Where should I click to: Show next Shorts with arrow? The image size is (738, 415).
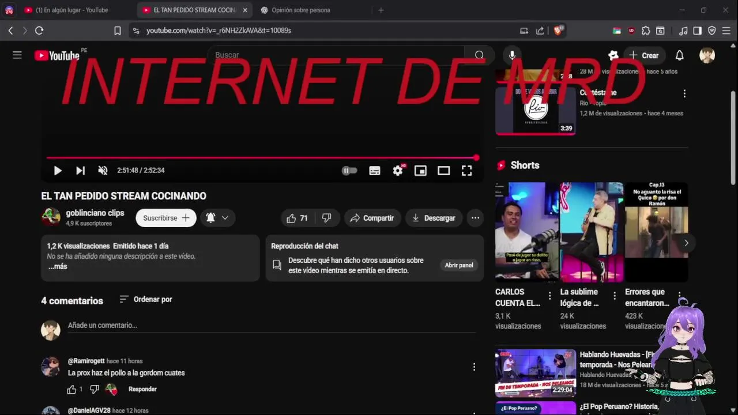tap(686, 243)
